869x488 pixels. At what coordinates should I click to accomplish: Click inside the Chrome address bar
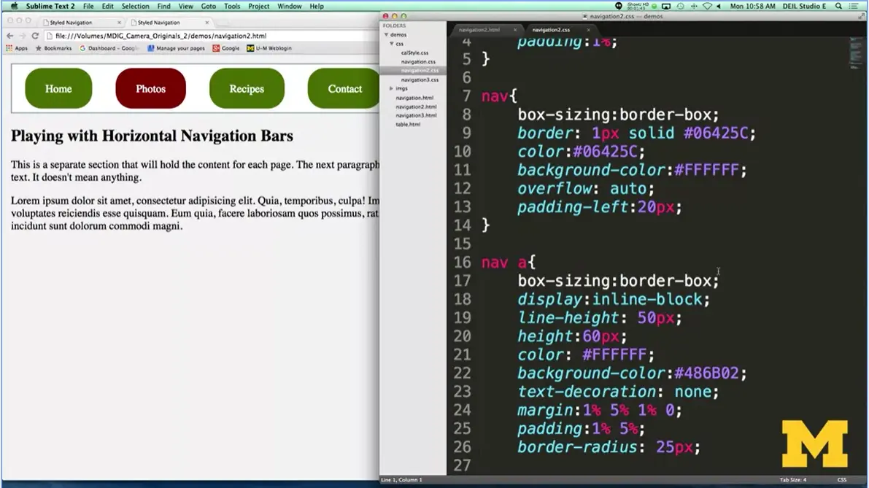[x=182, y=35]
